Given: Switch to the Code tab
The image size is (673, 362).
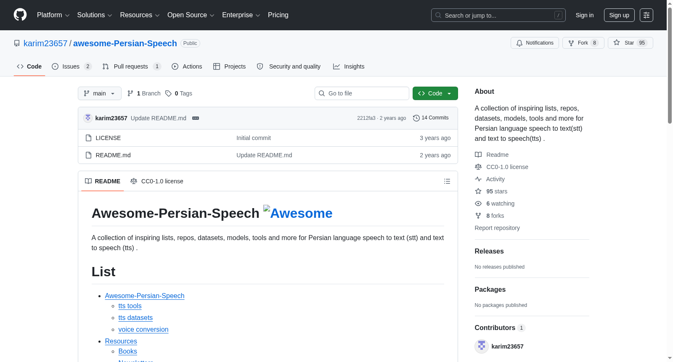Looking at the screenshot, I should [29, 66].
